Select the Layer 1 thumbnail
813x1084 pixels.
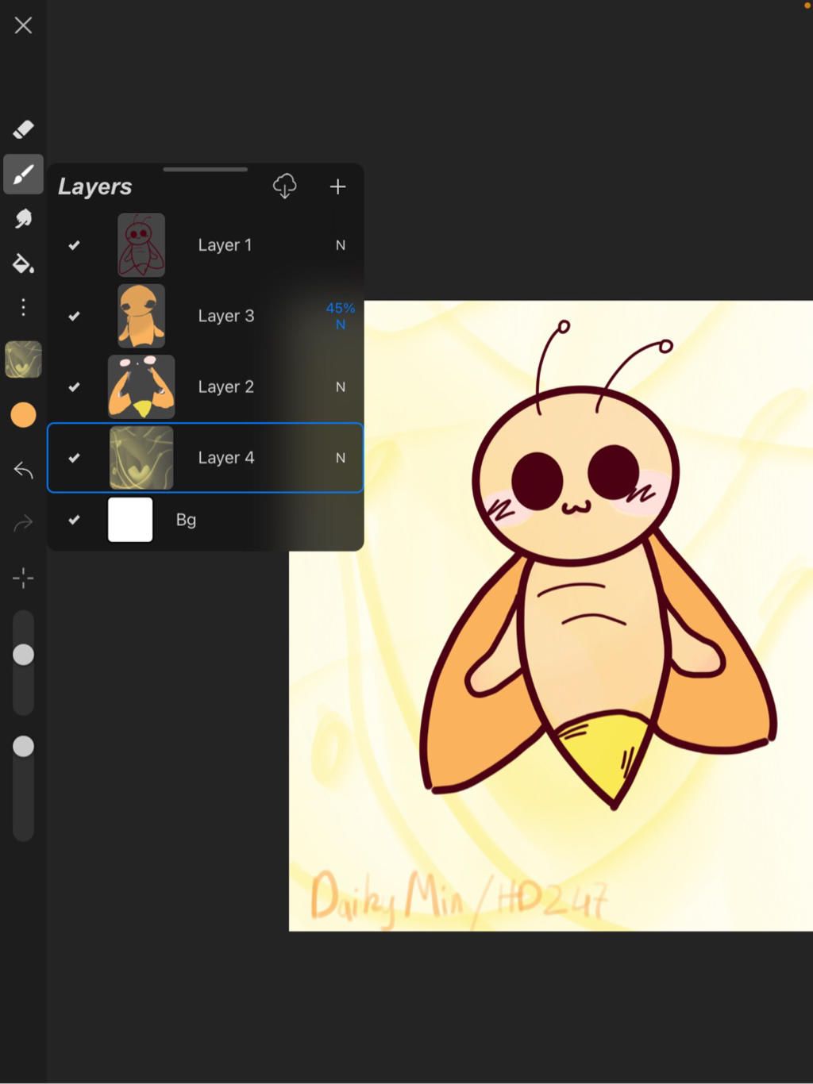[141, 244]
